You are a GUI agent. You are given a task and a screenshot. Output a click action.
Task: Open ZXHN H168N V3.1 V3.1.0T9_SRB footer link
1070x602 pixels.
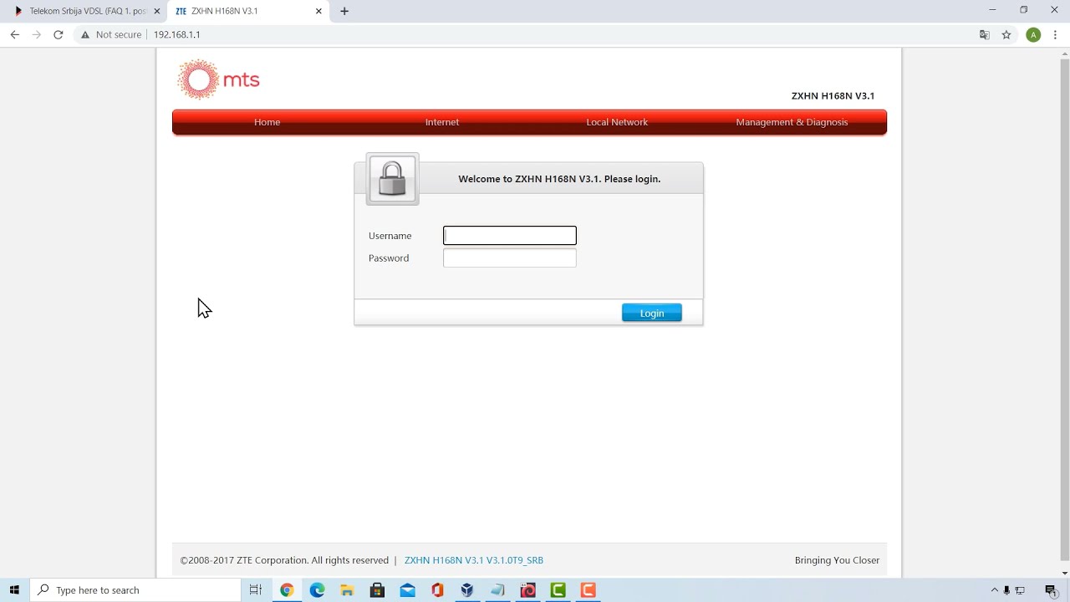point(474,560)
